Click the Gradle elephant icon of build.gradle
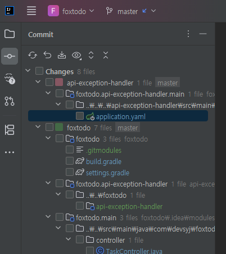Screen dimensions: 226x254 [x=80, y=161]
